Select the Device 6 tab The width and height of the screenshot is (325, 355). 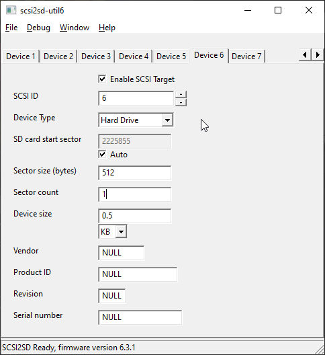point(209,55)
